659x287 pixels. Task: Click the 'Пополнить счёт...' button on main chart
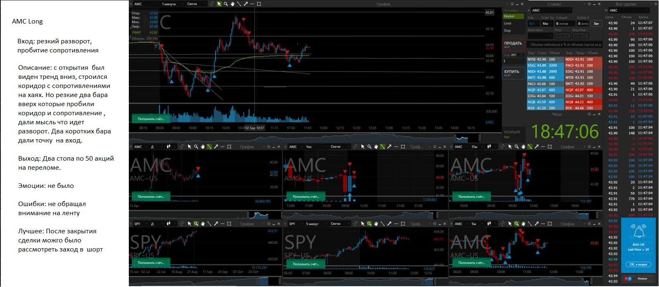click(151, 119)
